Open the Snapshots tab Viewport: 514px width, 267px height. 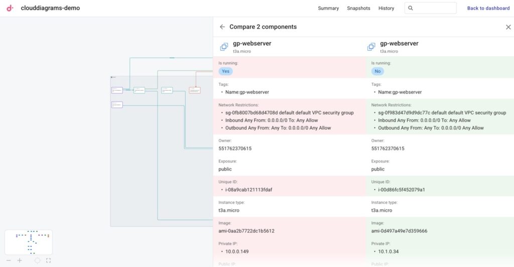pyautogui.click(x=358, y=8)
